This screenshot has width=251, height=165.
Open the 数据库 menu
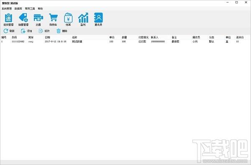click(x=18, y=9)
